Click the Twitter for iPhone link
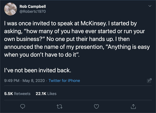Screen dimensions: 156x113 click(x=64, y=81)
